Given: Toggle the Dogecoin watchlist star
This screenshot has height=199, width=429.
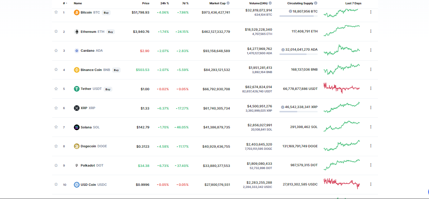Looking at the screenshot, I should point(56,146).
